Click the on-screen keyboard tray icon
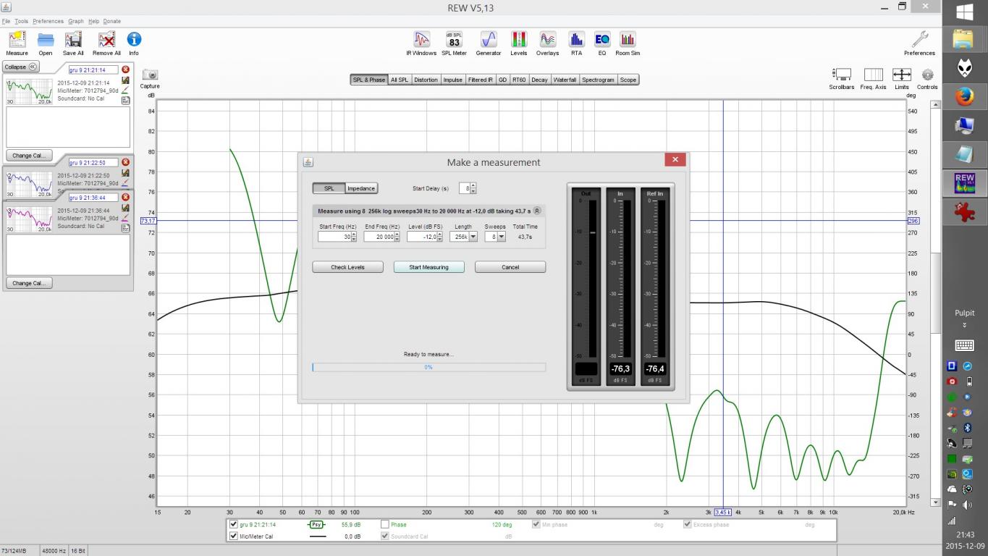The height and width of the screenshot is (556, 988). coord(965,345)
